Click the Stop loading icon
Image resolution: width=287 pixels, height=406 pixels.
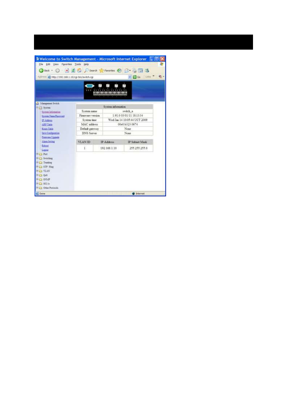(67, 71)
